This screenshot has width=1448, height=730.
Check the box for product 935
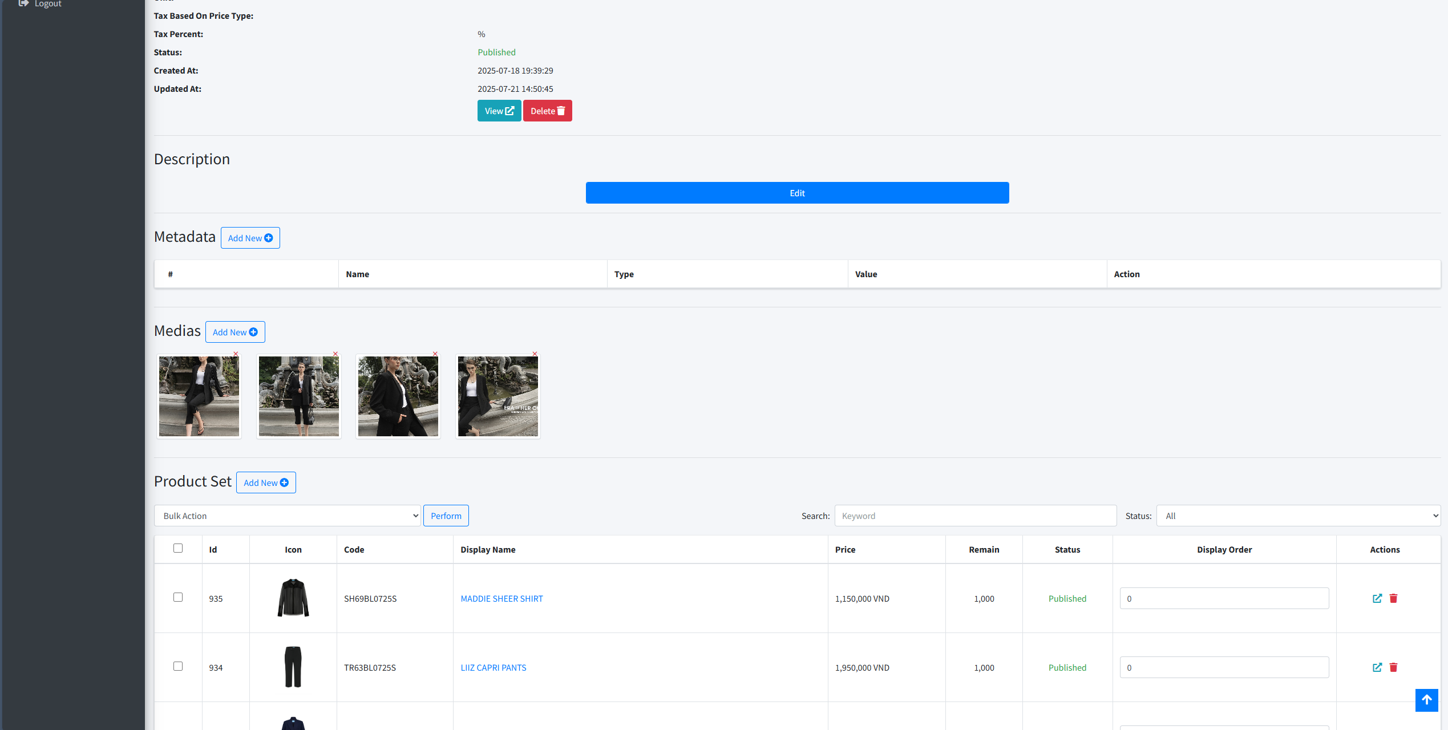coord(178,597)
